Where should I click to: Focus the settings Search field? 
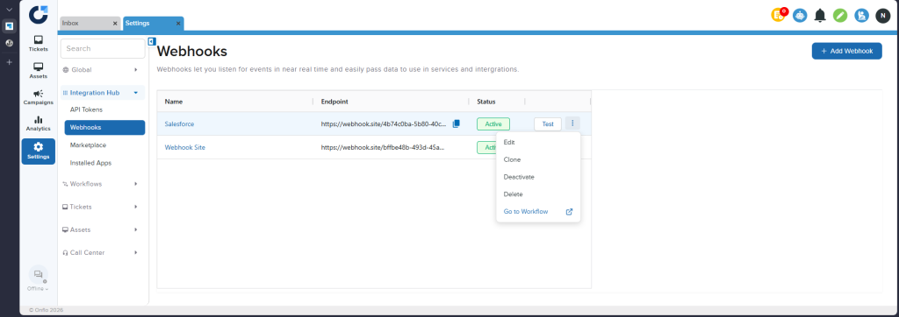(x=103, y=49)
